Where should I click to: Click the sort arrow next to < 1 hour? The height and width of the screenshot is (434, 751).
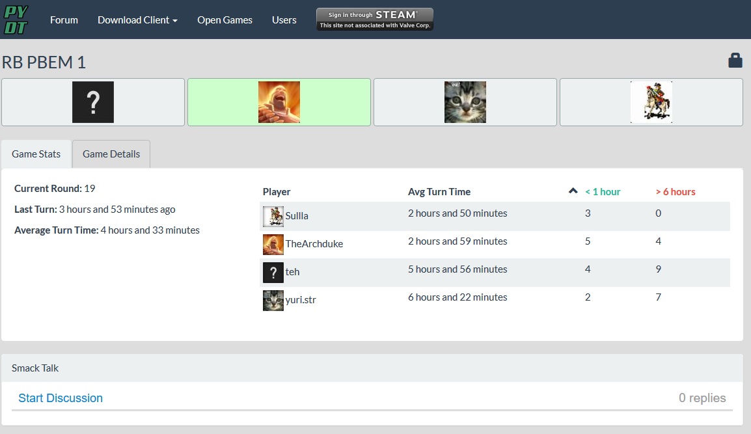click(x=573, y=191)
